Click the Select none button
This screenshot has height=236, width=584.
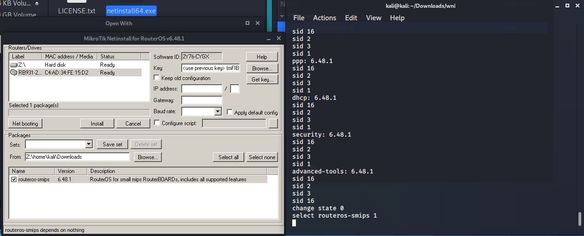tap(262, 157)
